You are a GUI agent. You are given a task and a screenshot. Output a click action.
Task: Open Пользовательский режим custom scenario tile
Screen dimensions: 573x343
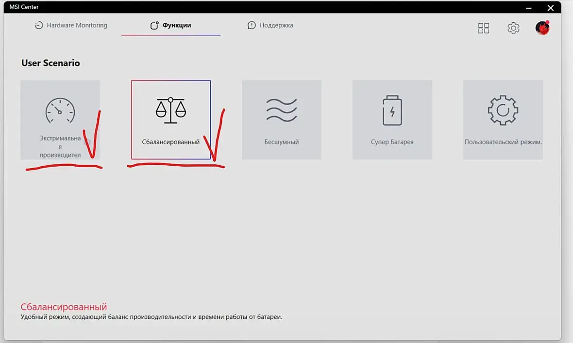(x=503, y=120)
